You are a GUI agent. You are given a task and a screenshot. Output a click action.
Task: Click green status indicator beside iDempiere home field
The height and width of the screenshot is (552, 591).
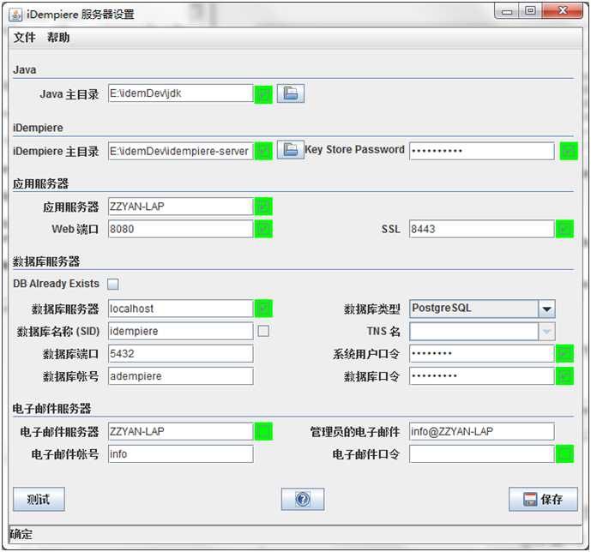263,151
